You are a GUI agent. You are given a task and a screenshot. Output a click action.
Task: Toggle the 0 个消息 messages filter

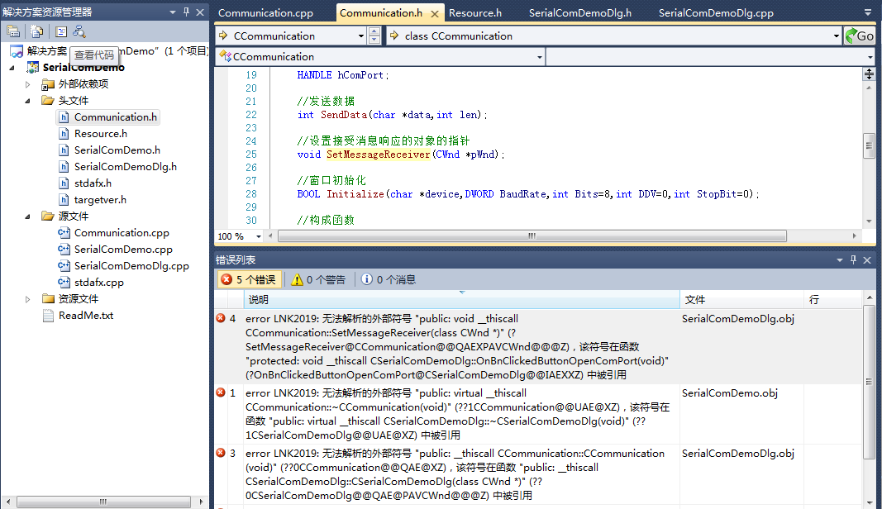click(x=389, y=279)
